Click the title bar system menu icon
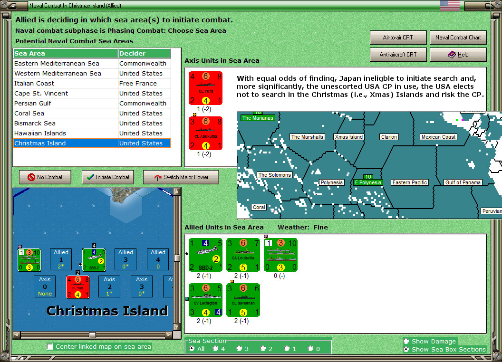The width and height of the screenshot is (502, 362). point(13,5)
